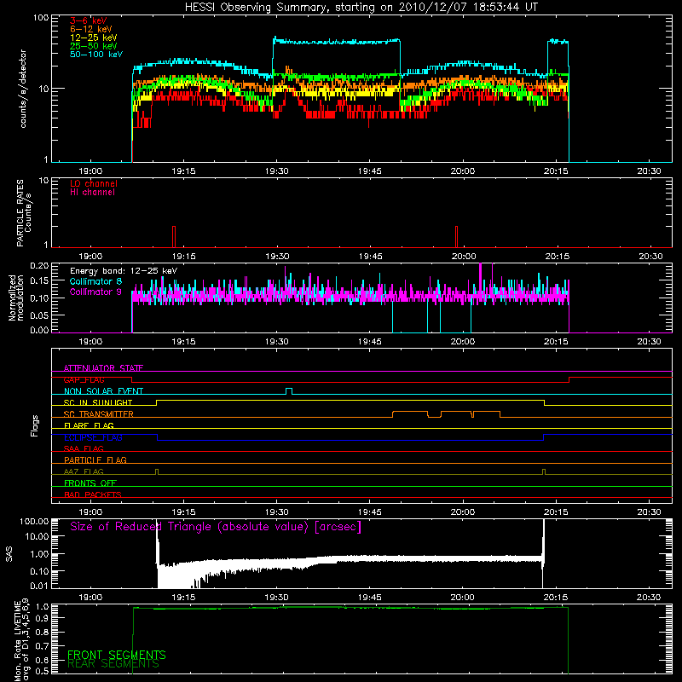The image size is (682, 682).
Task: Click the FLARE_FLAG label
Action: [x=89, y=425]
